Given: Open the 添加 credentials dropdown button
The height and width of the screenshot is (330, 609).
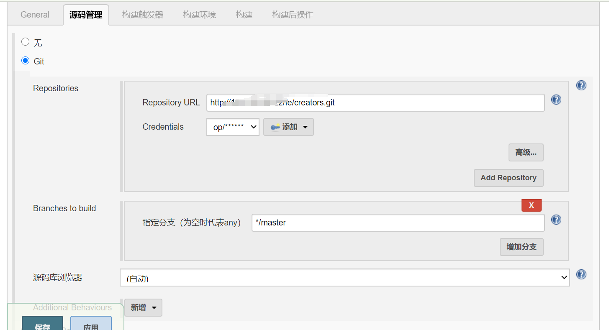Looking at the screenshot, I should coord(288,127).
